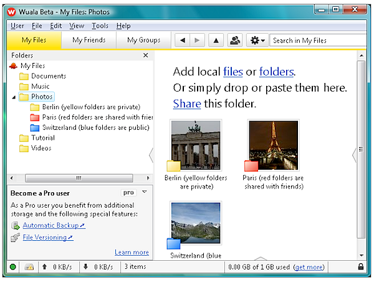Click the 'files' link to add local files

click(233, 72)
